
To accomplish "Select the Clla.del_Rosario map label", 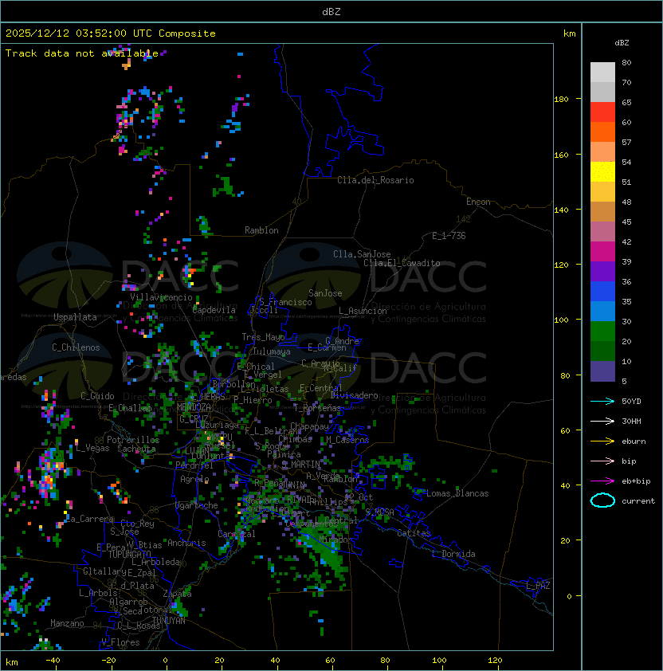I will tap(375, 180).
